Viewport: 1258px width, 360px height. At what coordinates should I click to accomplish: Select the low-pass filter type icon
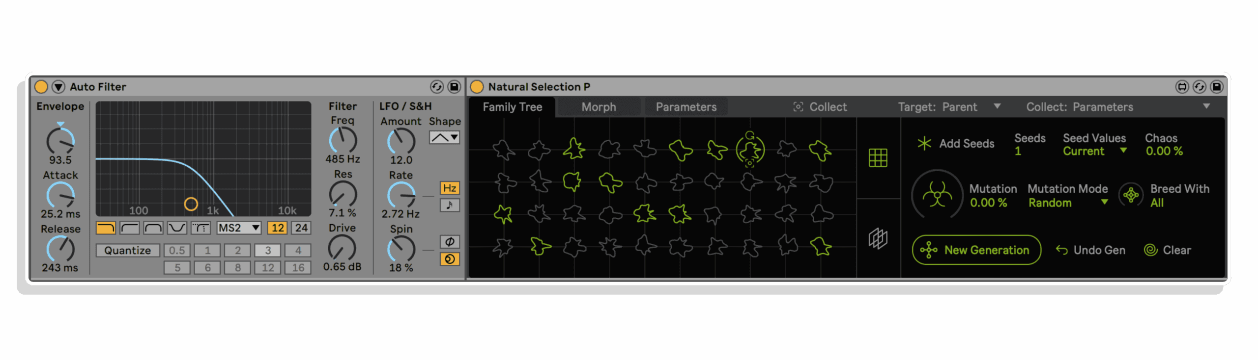click(106, 228)
